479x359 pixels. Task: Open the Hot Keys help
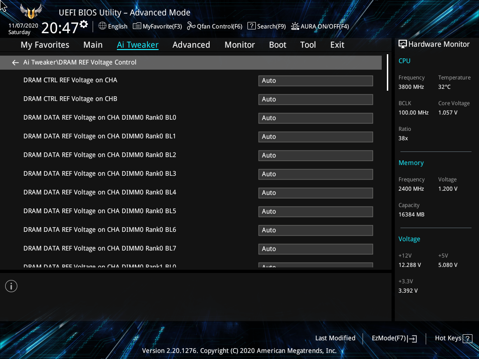point(453,338)
